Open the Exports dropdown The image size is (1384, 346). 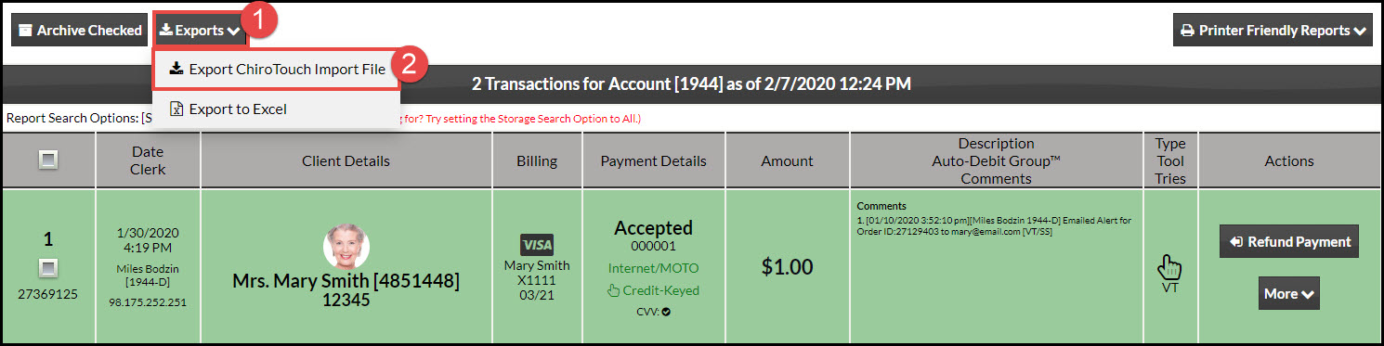pos(200,31)
